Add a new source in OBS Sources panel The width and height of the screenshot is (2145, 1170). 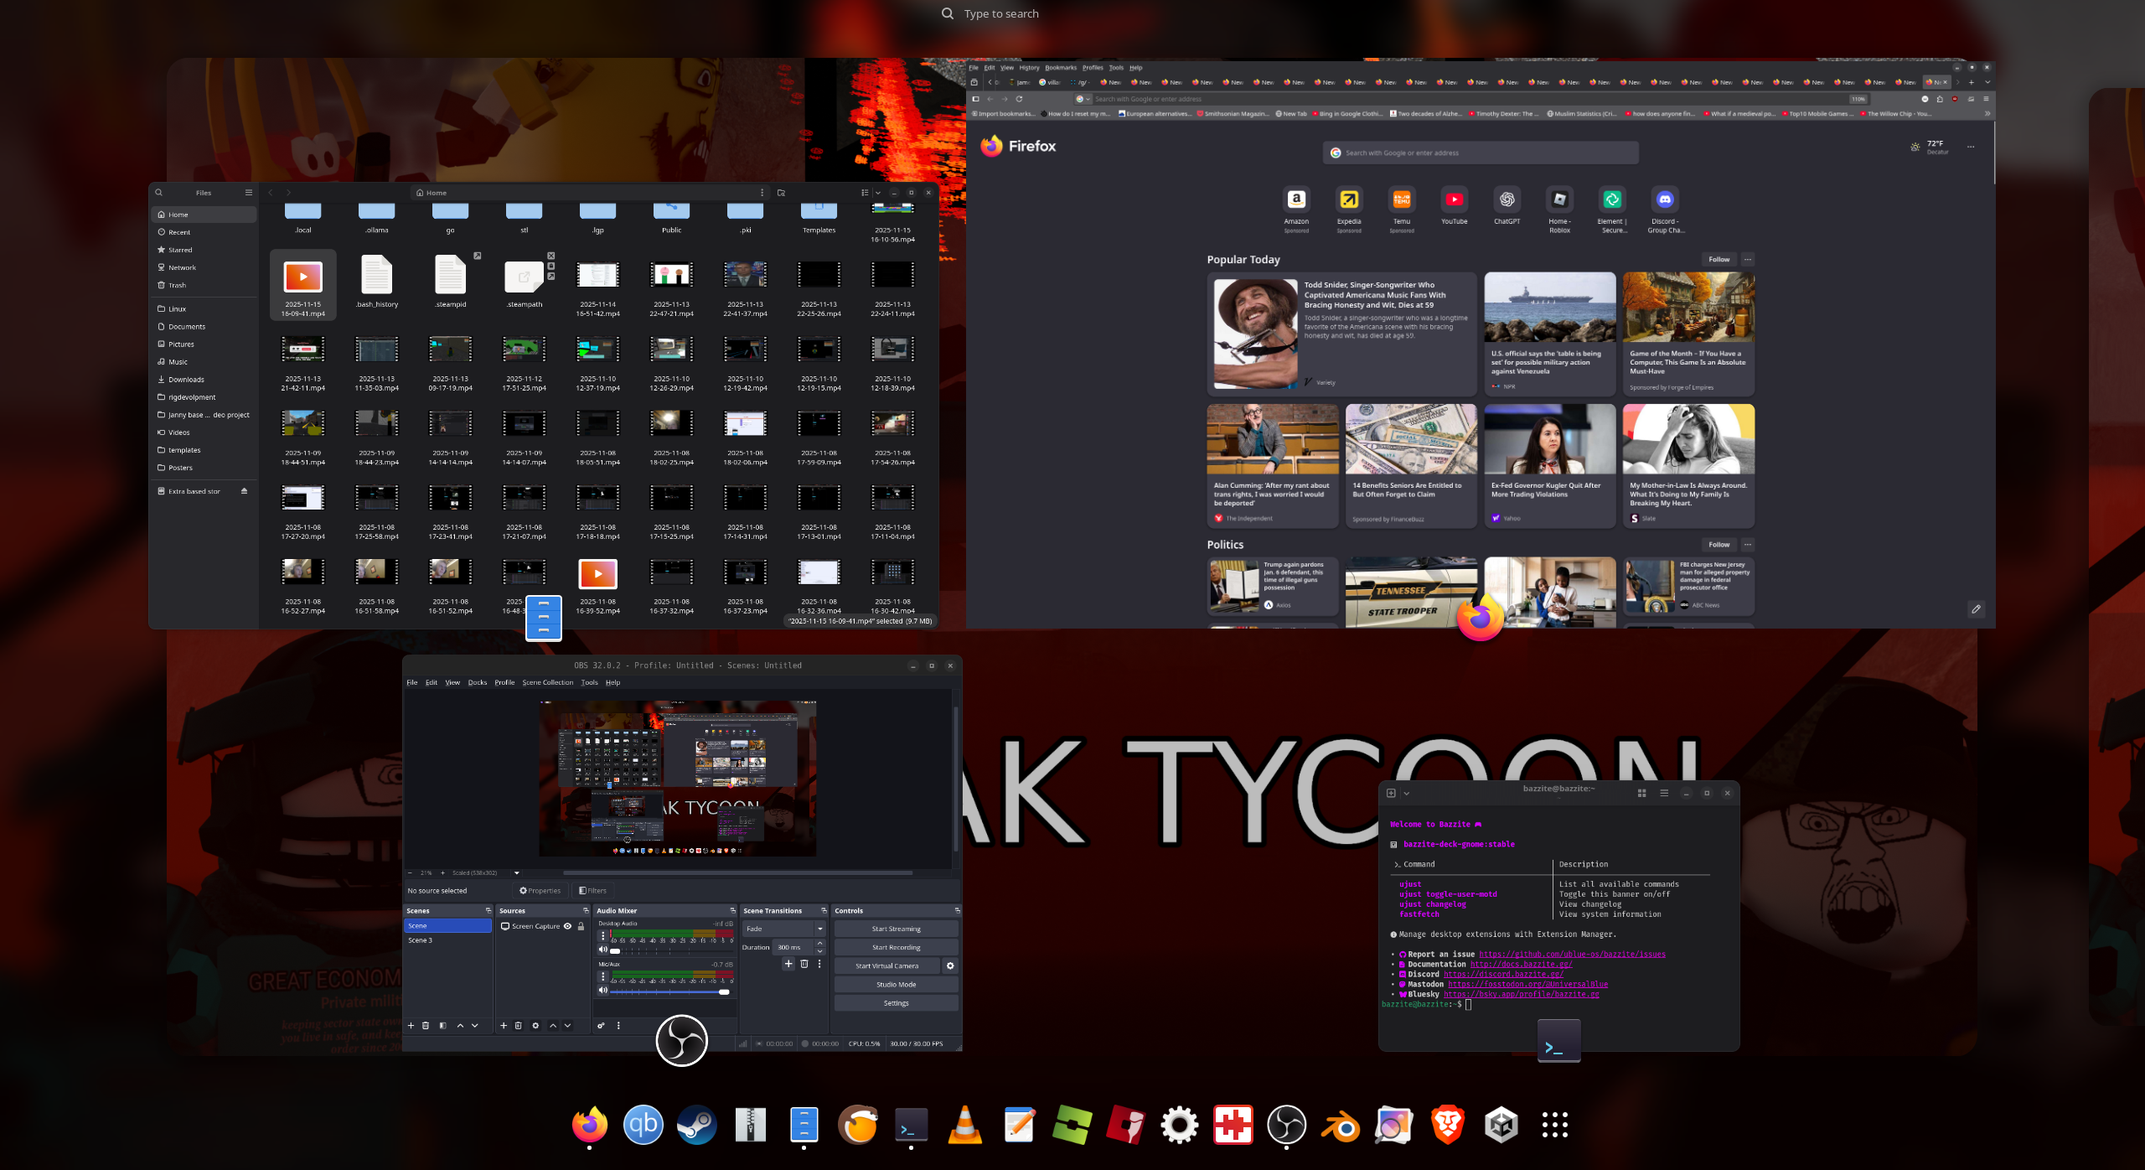click(x=504, y=1025)
